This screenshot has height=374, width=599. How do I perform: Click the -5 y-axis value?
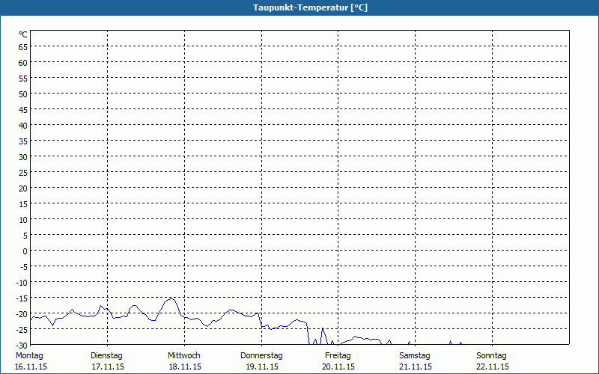[x=24, y=267]
